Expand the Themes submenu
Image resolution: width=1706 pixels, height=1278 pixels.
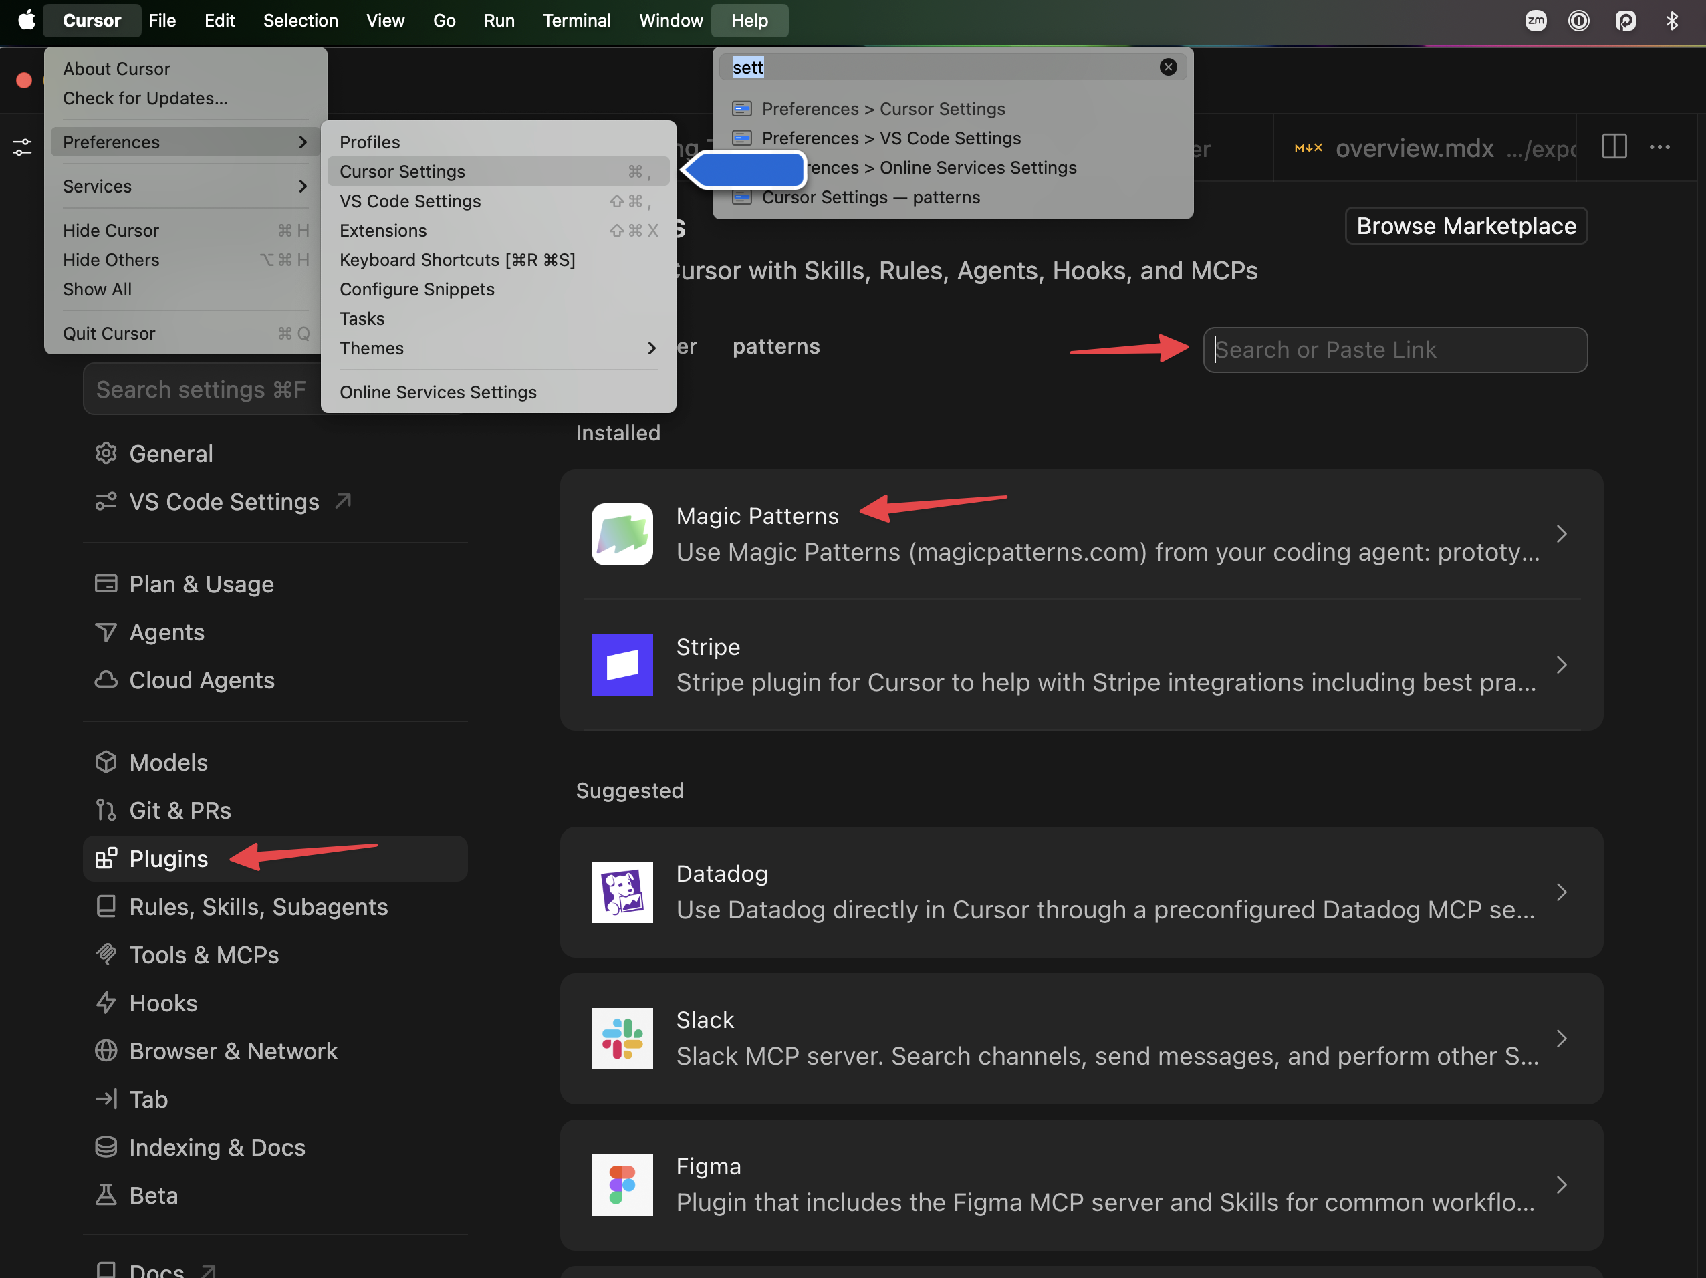tap(498, 348)
